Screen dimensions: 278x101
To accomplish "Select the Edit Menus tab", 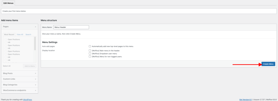I will (8, 3).
